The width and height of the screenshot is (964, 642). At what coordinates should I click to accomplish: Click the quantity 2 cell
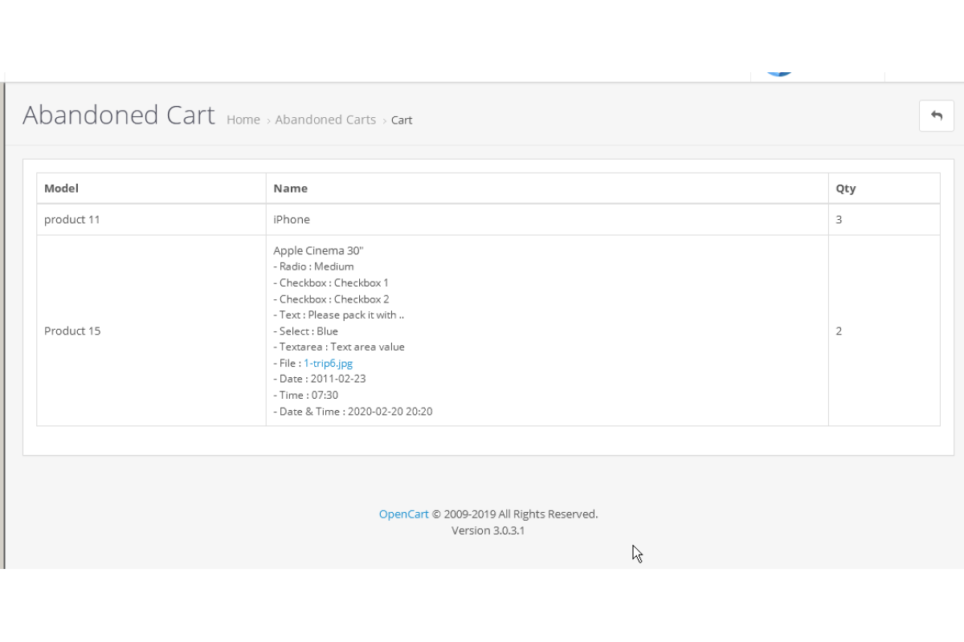[839, 331]
